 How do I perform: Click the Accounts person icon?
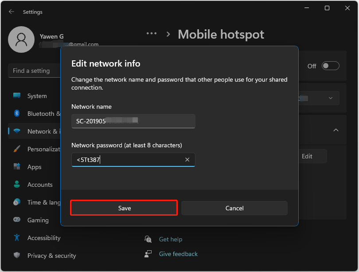click(x=17, y=184)
